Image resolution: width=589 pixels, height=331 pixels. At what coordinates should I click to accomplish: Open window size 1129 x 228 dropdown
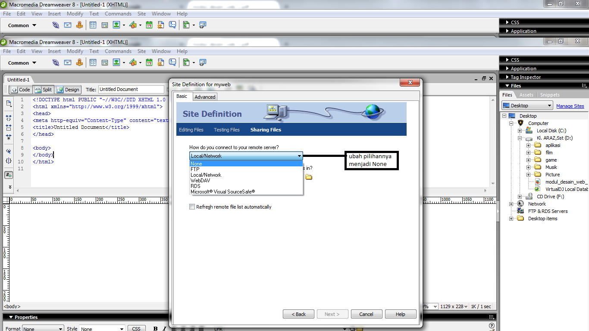(454, 306)
